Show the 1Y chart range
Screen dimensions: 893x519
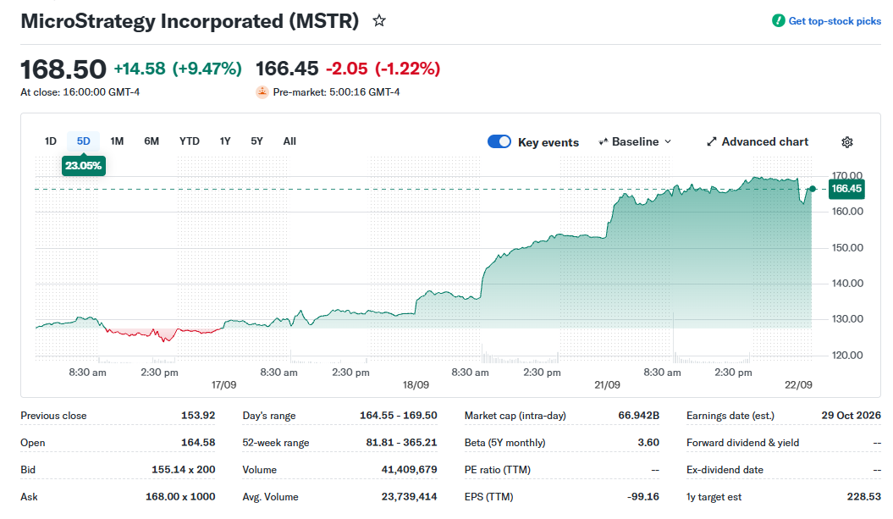225,141
